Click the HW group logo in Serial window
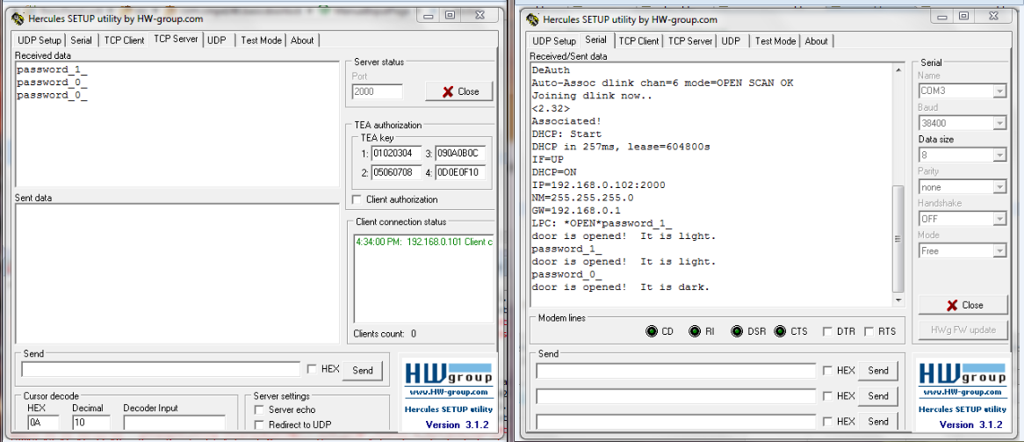This screenshot has height=442, width=1024. (x=963, y=374)
